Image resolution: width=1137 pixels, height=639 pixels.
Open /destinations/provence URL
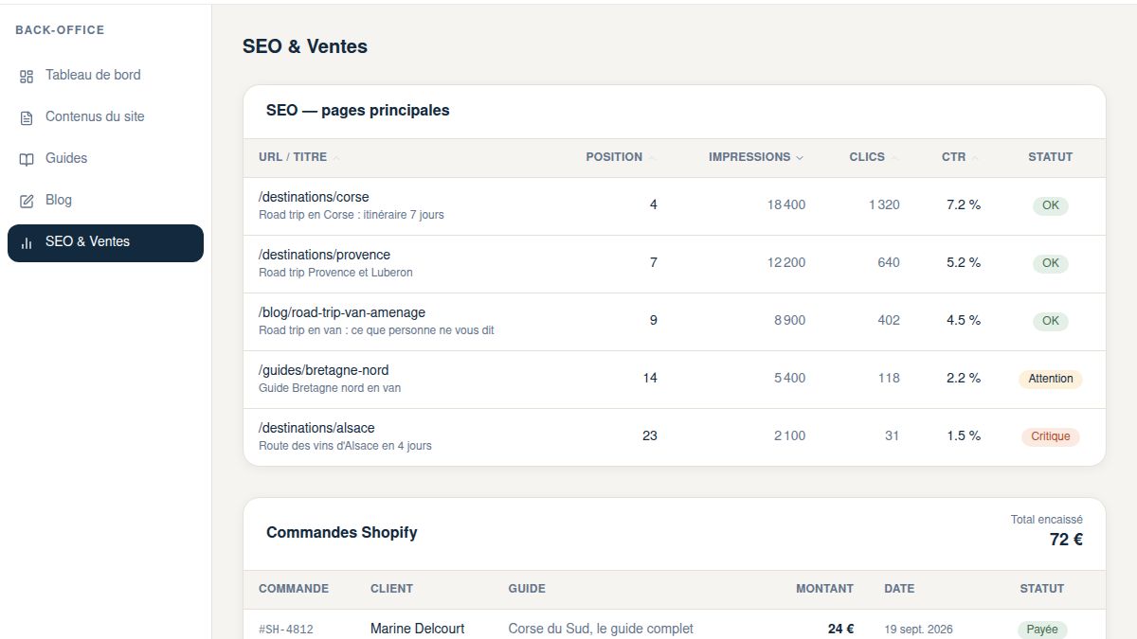(x=324, y=255)
